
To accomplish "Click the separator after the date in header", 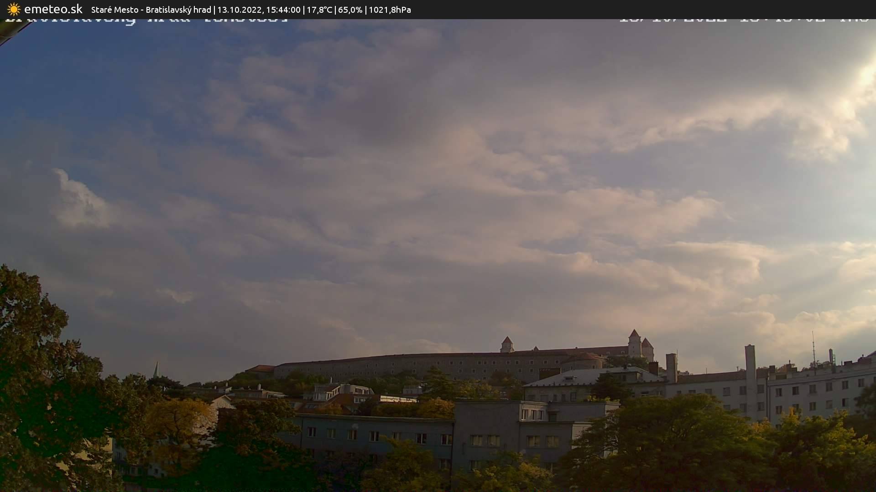I will [x=303, y=10].
